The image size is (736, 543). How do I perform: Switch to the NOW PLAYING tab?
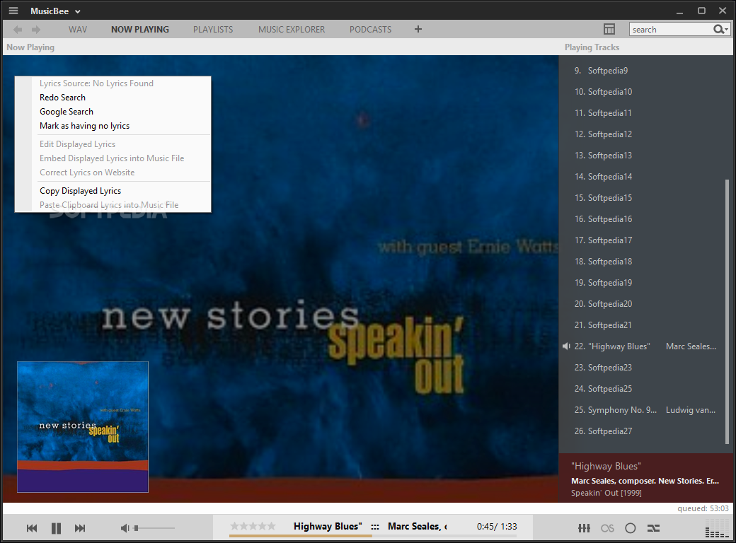140,30
